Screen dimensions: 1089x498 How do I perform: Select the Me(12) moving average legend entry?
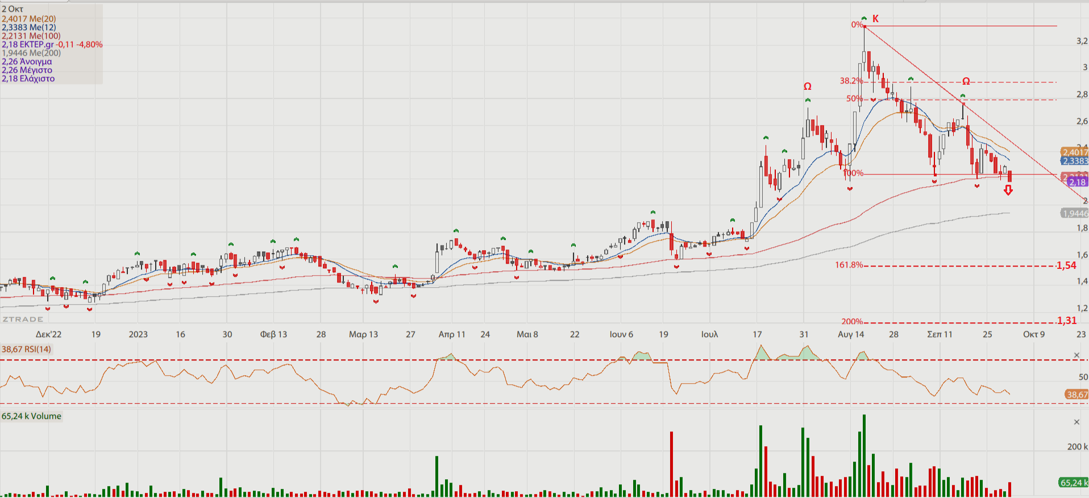point(29,27)
